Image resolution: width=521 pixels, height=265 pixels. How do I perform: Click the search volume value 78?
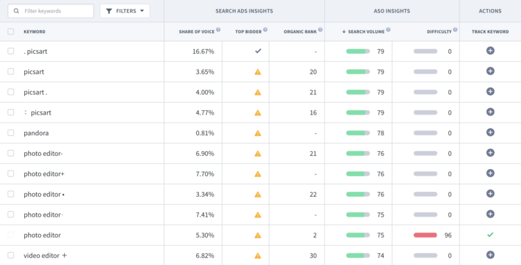pyautogui.click(x=381, y=133)
